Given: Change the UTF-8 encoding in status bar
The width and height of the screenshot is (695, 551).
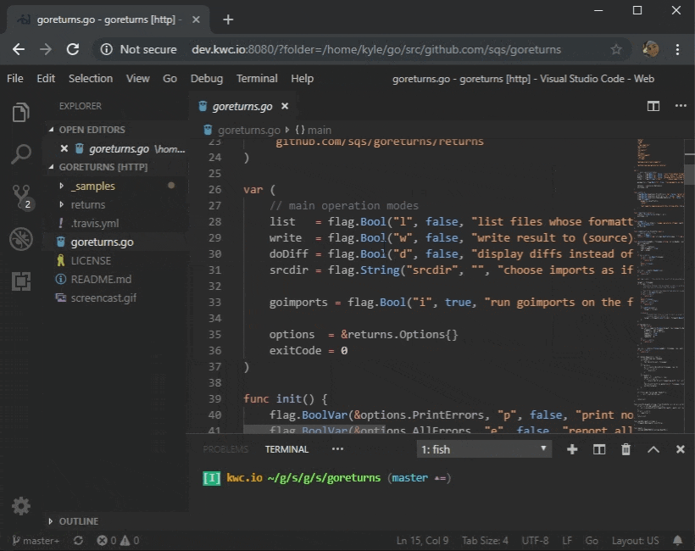Looking at the screenshot, I should (535, 540).
